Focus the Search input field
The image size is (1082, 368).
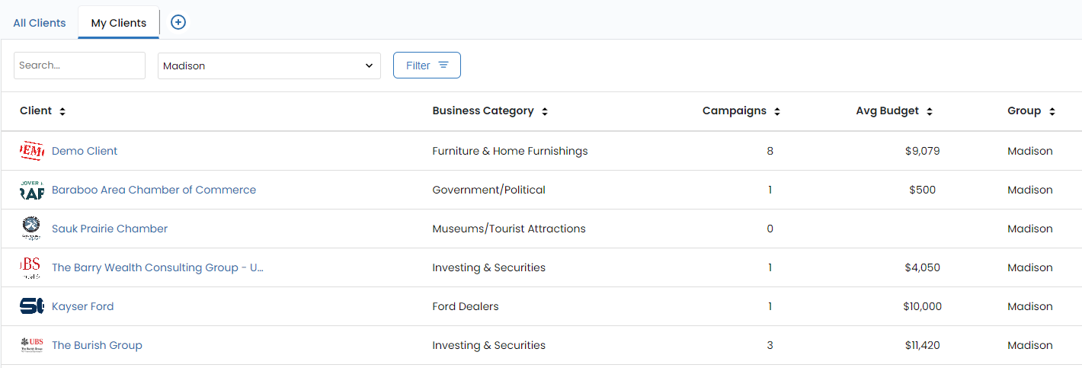pos(79,66)
